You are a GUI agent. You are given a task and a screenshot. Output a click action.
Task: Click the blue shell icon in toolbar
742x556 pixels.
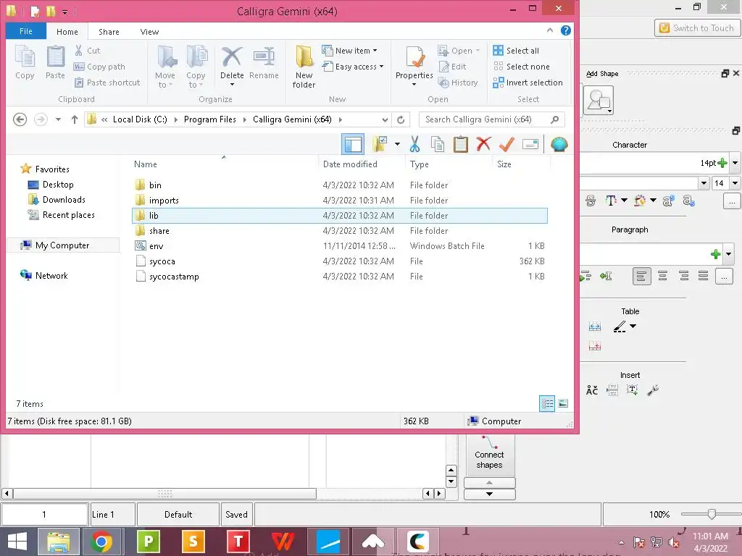pos(559,144)
